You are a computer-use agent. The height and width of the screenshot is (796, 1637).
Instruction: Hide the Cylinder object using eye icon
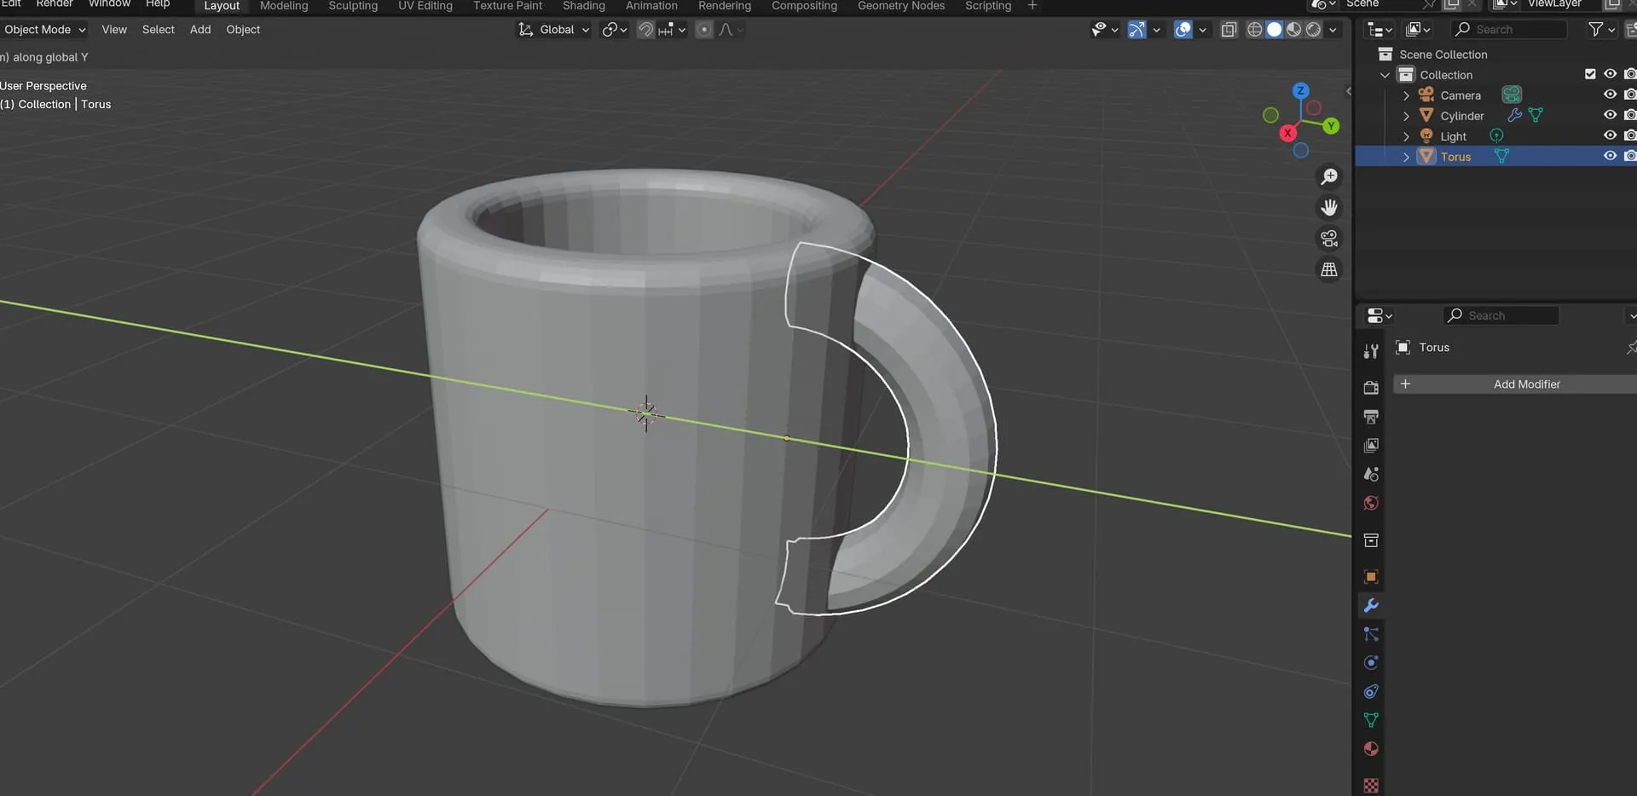[x=1610, y=115]
